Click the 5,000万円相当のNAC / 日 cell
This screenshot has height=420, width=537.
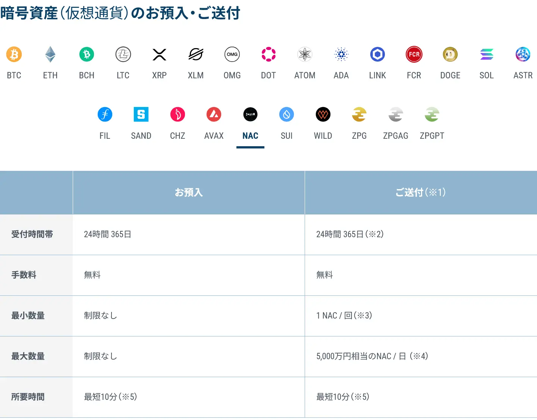(421, 357)
